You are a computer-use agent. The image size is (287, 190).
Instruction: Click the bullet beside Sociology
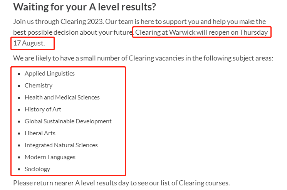(x=19, y=169)
